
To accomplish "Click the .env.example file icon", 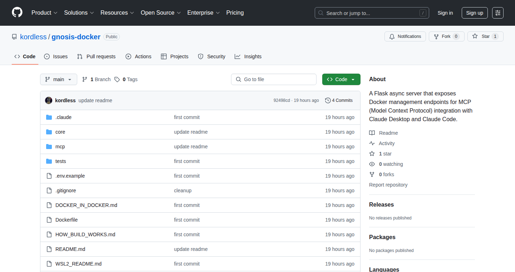I will coord(49,176).
